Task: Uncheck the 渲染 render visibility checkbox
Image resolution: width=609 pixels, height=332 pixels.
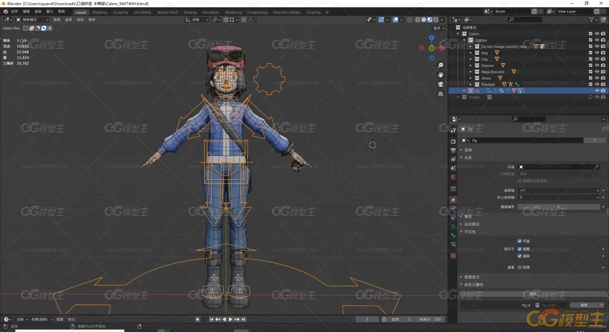Action: 519,256
